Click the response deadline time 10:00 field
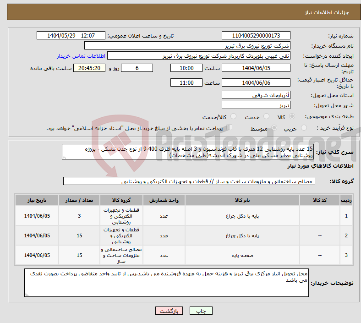This screenshot has height=323, width=361. click(x=186, y=68)
